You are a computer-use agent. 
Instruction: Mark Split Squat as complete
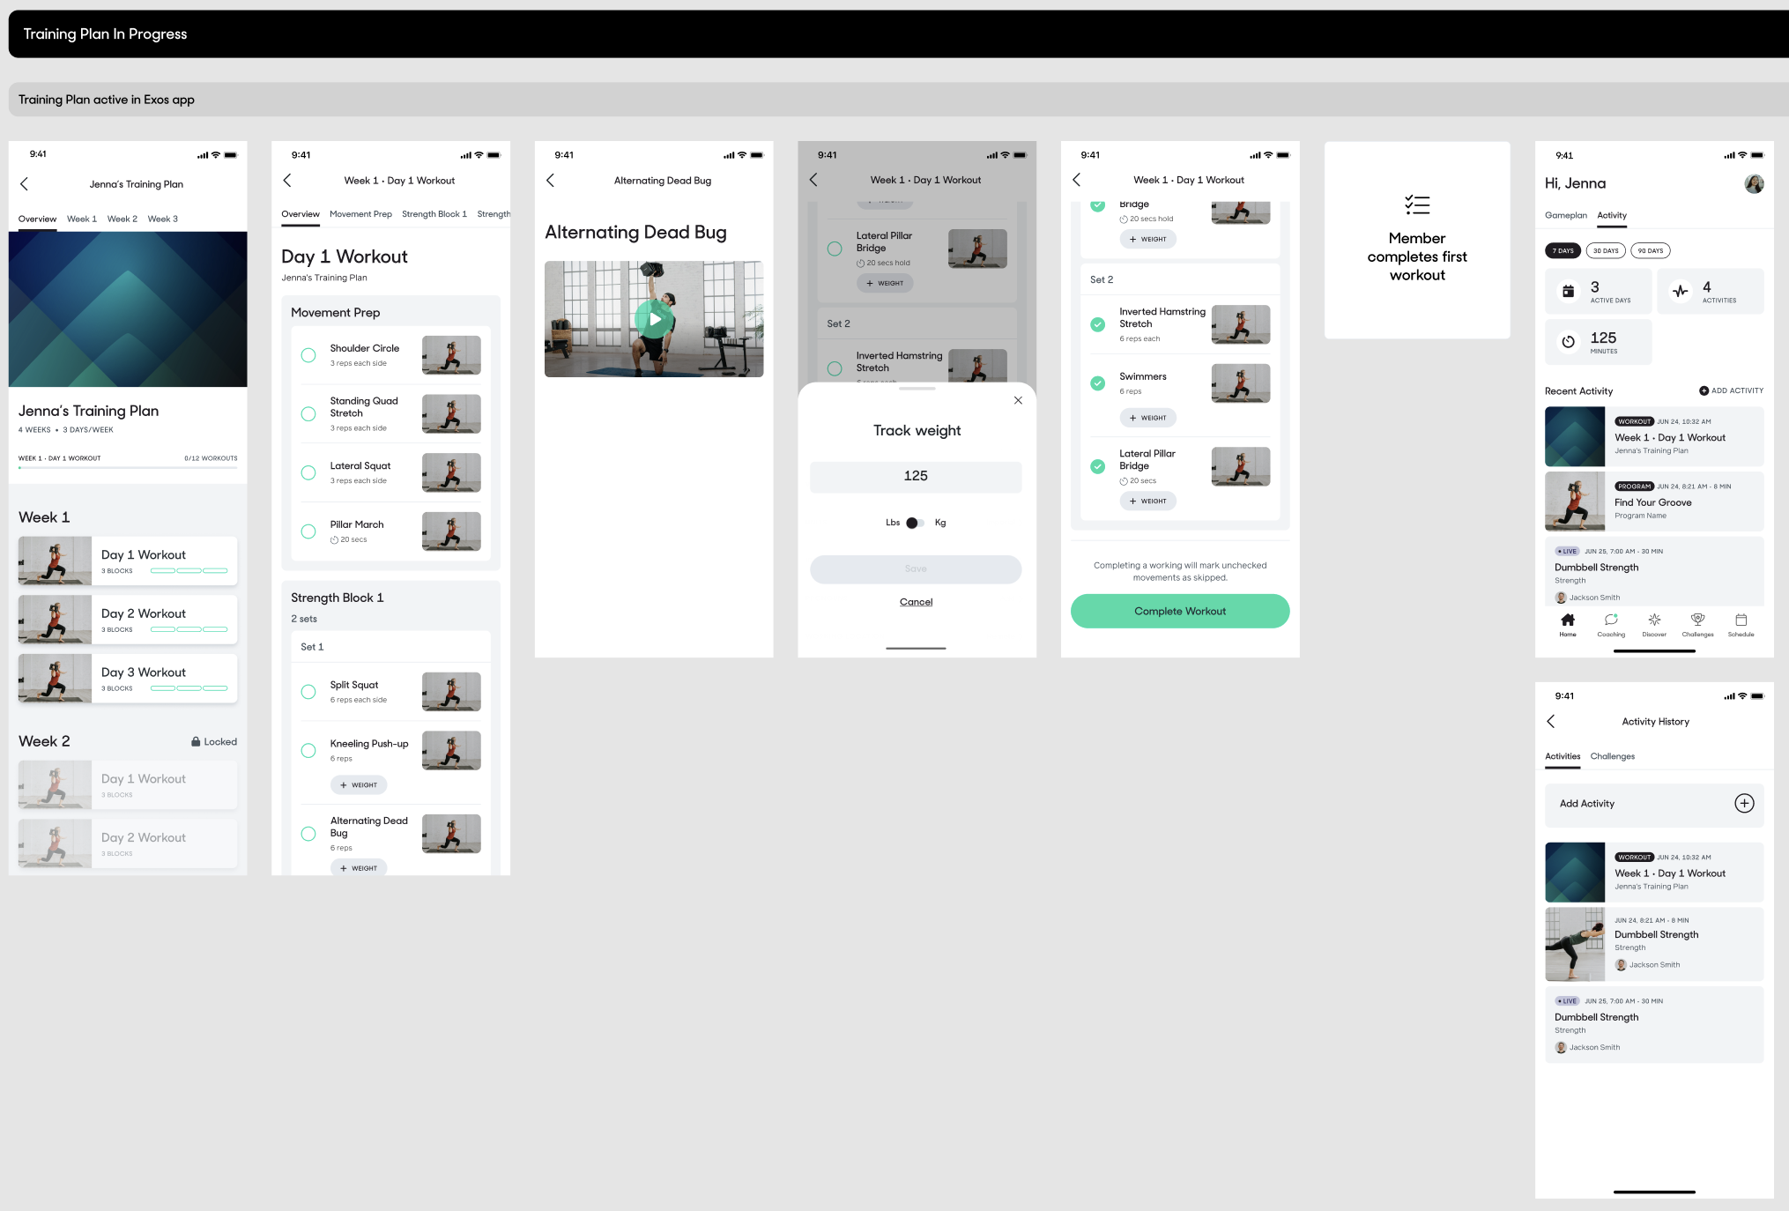pyautogui.click(x=308, y=692)
